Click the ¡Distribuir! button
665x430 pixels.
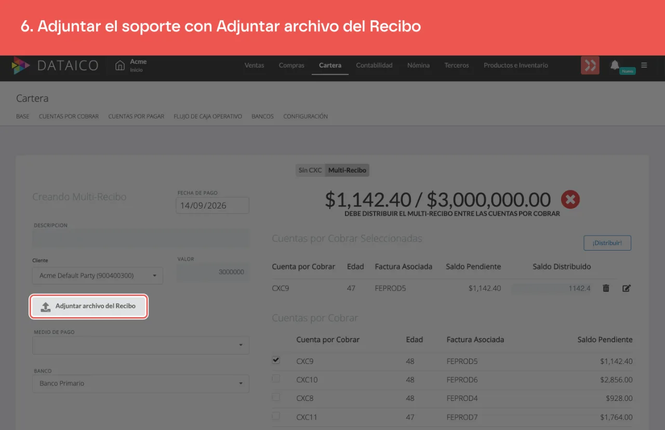(607, 243)
